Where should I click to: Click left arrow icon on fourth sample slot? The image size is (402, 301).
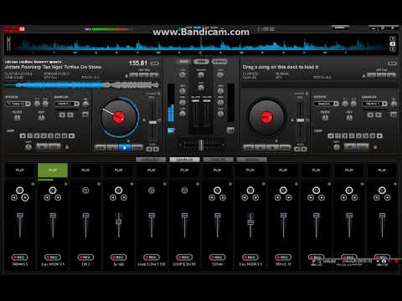coord(113,197)
